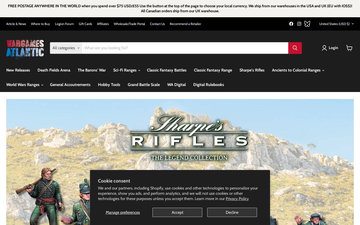Open the Instagram icon link

[x=299, y=24]
